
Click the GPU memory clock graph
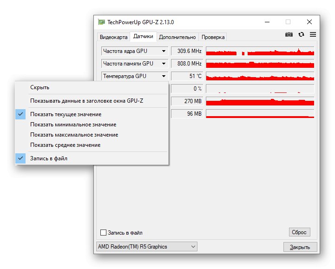260,64
